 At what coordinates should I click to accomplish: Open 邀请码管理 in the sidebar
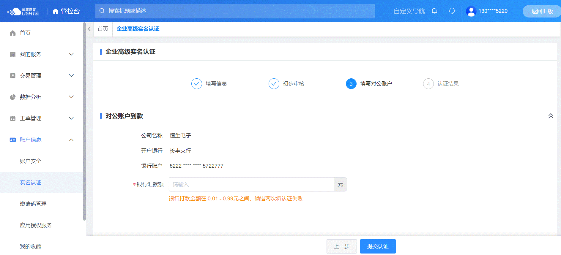click(x=42, y=204)
